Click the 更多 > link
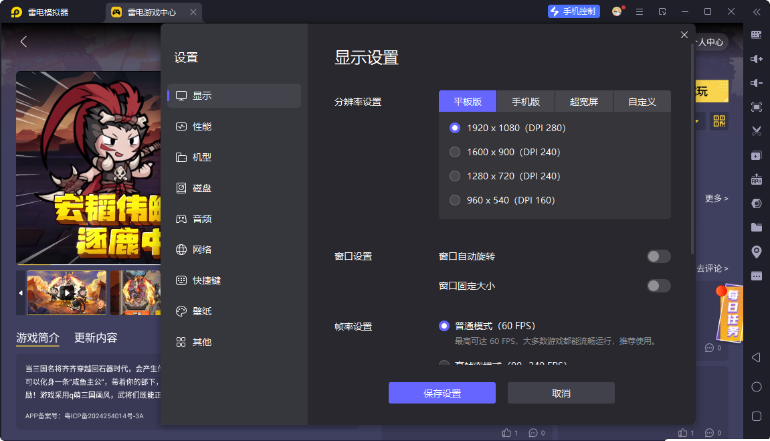The width and height of the screenshot is (770, 441). 716,198
